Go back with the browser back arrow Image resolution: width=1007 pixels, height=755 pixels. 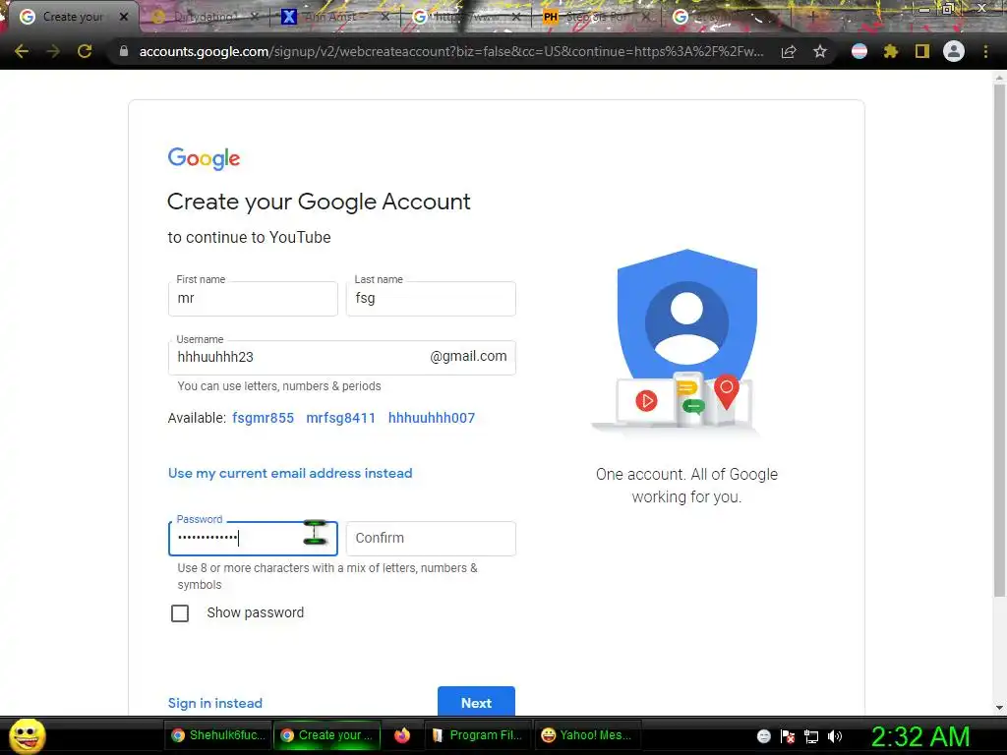[22, 51]
